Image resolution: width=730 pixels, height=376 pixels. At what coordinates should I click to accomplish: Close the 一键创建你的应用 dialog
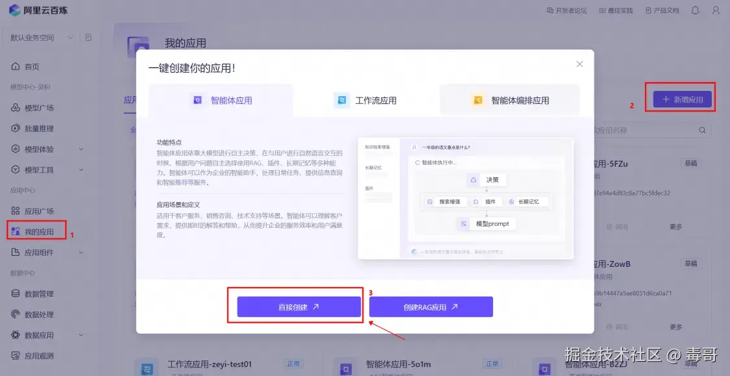point(579,64)
